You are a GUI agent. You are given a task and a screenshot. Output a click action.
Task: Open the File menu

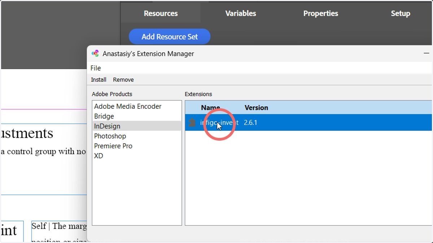(96, 68)
